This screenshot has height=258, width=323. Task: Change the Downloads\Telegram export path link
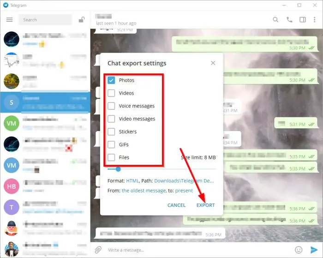(184, 181)
